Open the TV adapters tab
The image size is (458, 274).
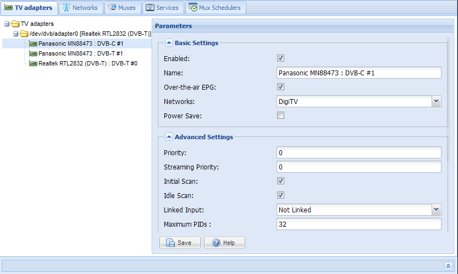[29, 8]
